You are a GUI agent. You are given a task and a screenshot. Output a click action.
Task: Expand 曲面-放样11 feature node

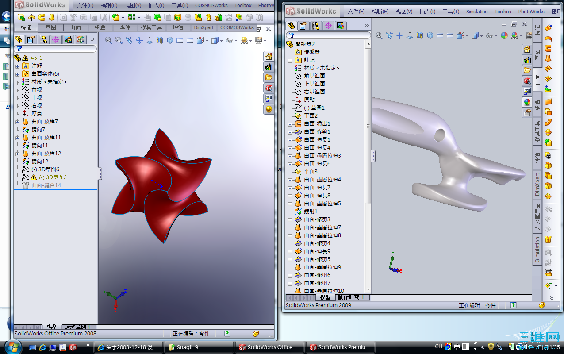click(18, 138)
